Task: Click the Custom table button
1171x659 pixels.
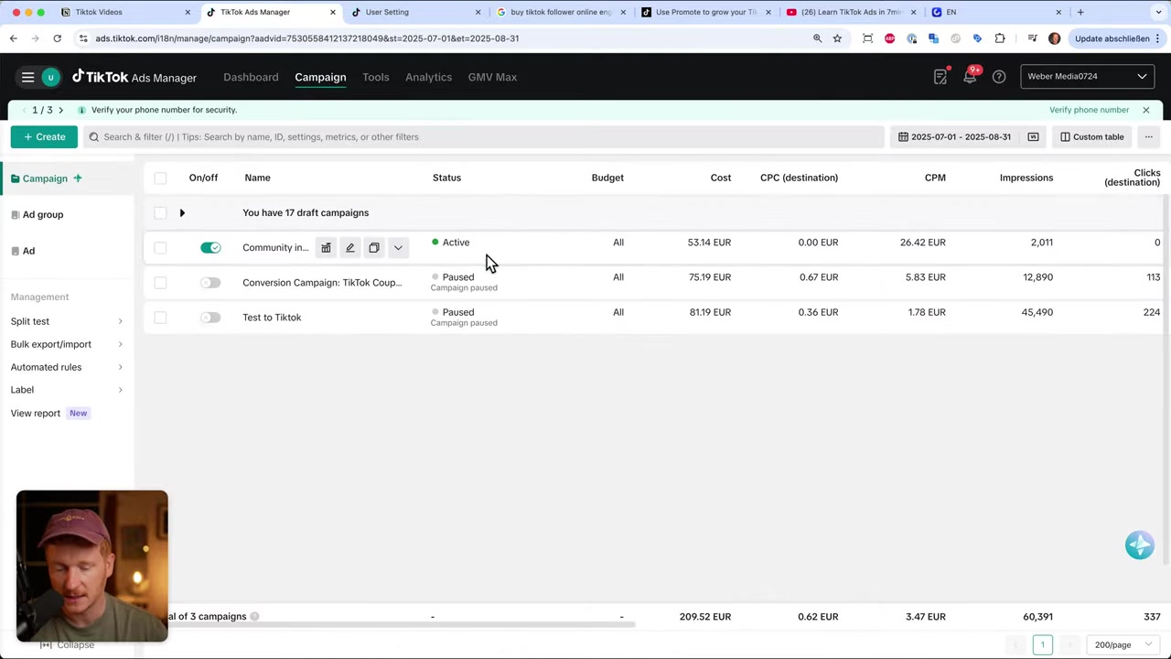Action: [x=1092, y=137]
